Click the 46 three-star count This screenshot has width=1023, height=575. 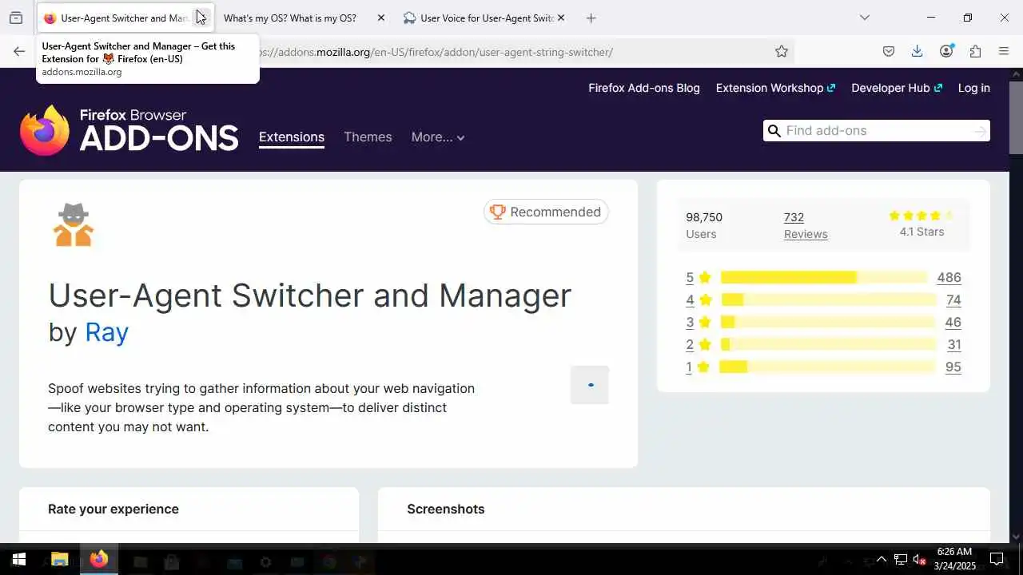coord(953,322)
